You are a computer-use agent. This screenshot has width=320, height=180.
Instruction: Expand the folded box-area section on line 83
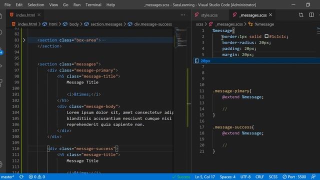click(24, 40)
